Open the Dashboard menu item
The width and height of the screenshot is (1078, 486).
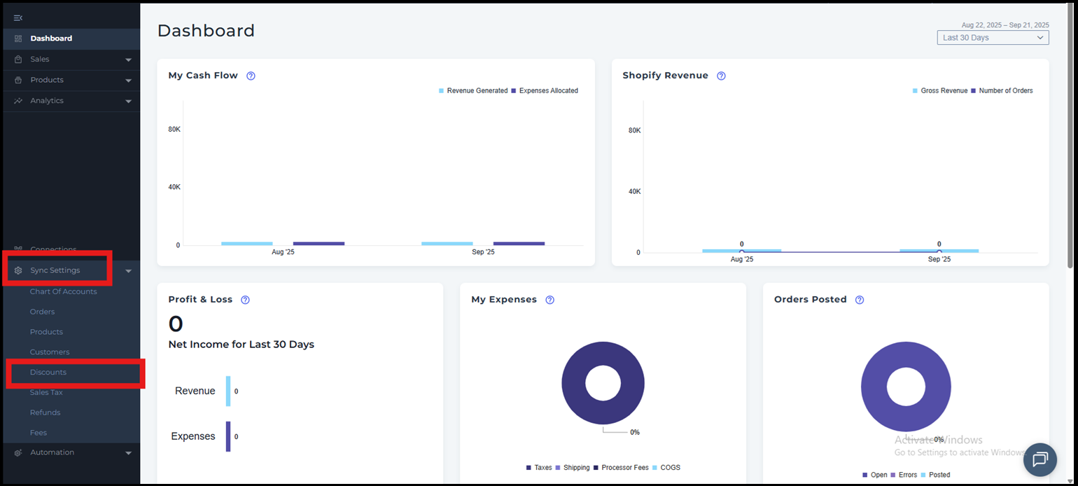pos(51,39)
